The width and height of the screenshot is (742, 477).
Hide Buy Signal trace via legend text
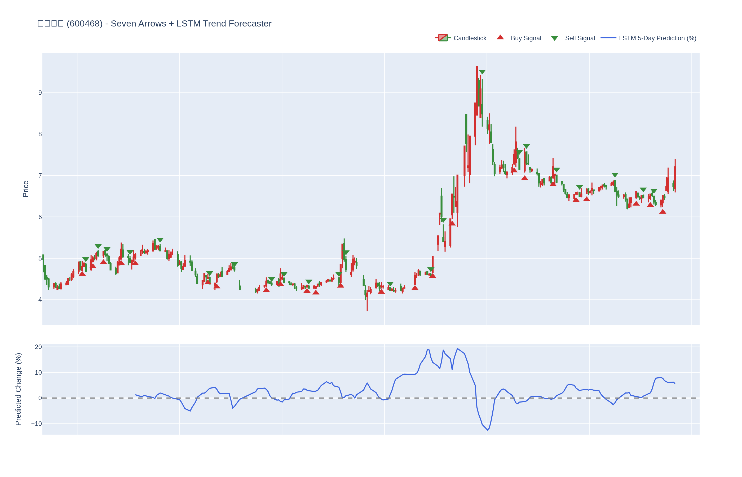click(x=525, y=38)
